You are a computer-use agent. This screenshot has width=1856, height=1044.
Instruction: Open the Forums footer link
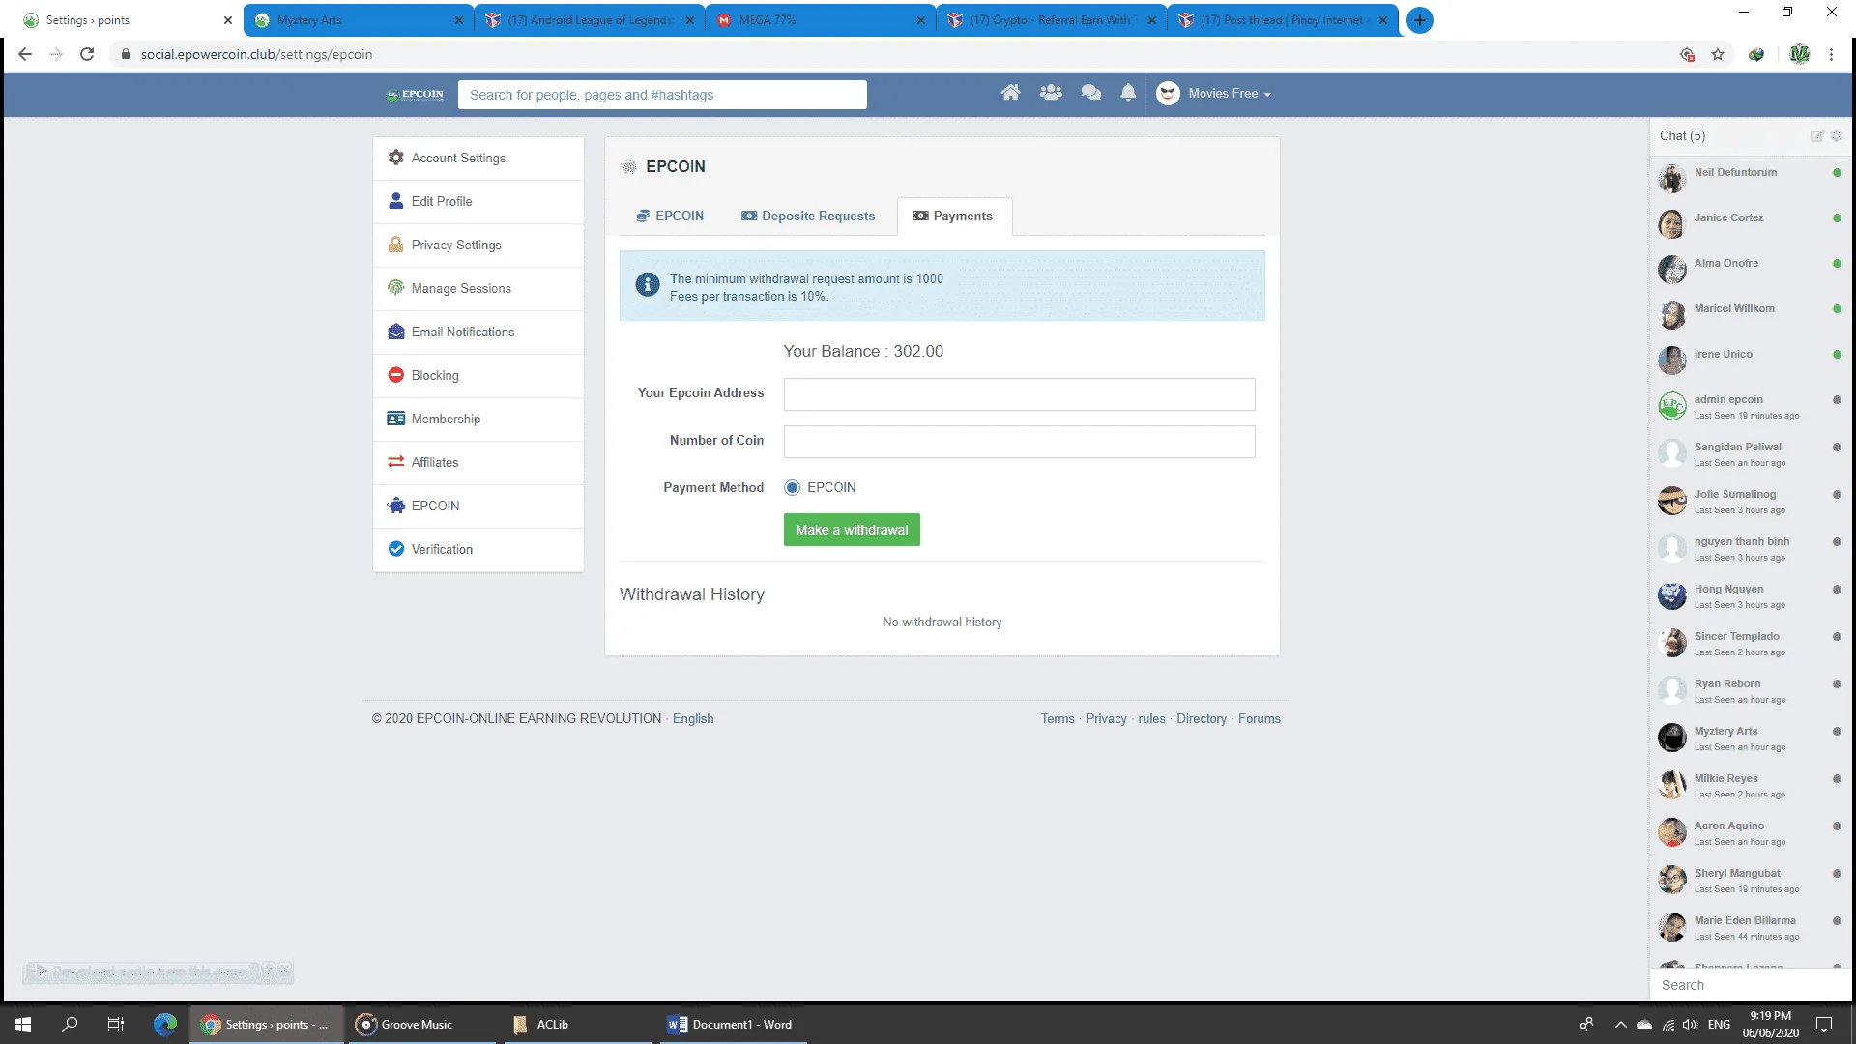coord(1260,719)
